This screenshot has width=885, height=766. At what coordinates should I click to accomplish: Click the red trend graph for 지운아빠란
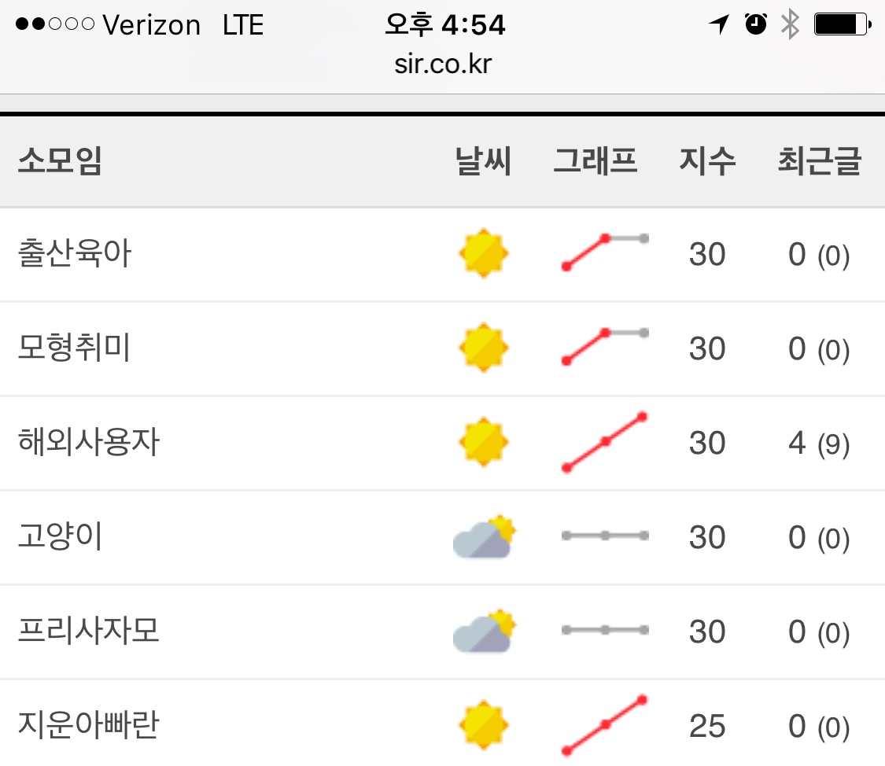[x=604, y=725]
